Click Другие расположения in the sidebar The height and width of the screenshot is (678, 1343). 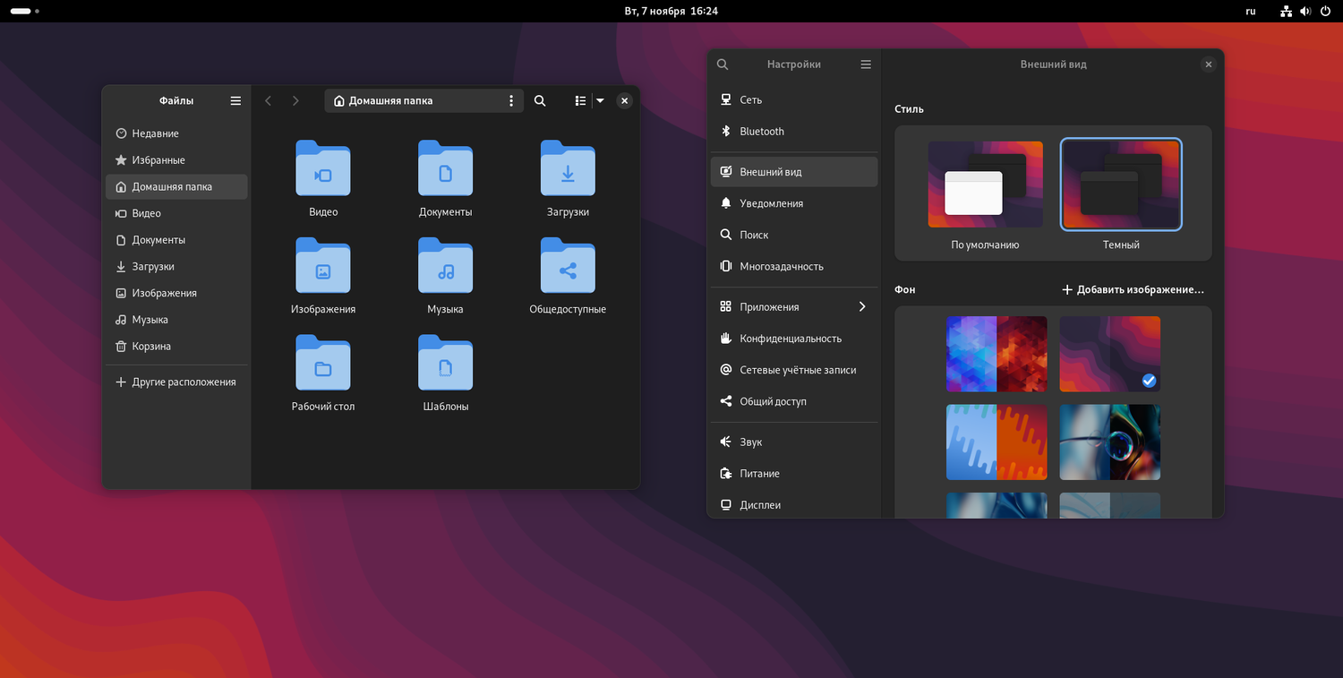[184, 382]
